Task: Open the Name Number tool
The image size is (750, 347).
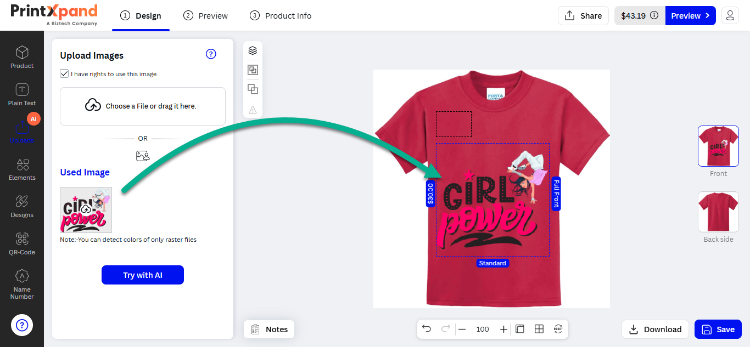Action: (x=22, y=284)
